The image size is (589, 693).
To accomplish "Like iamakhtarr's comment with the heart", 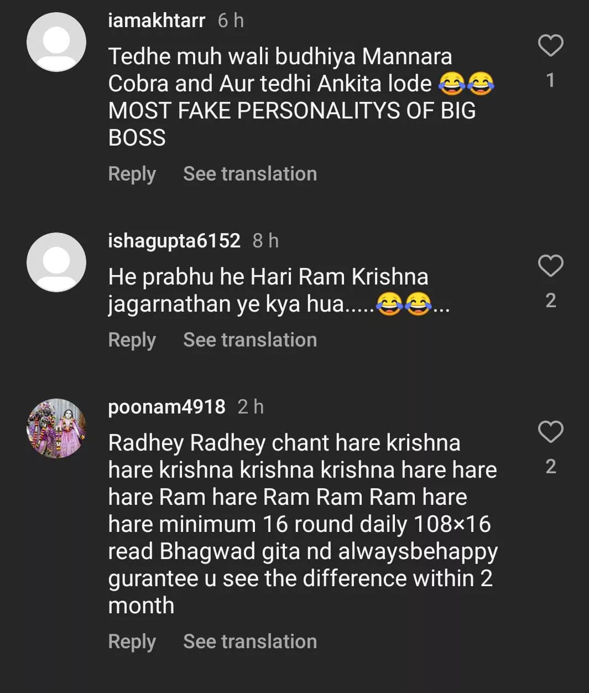I will point(550,46).
